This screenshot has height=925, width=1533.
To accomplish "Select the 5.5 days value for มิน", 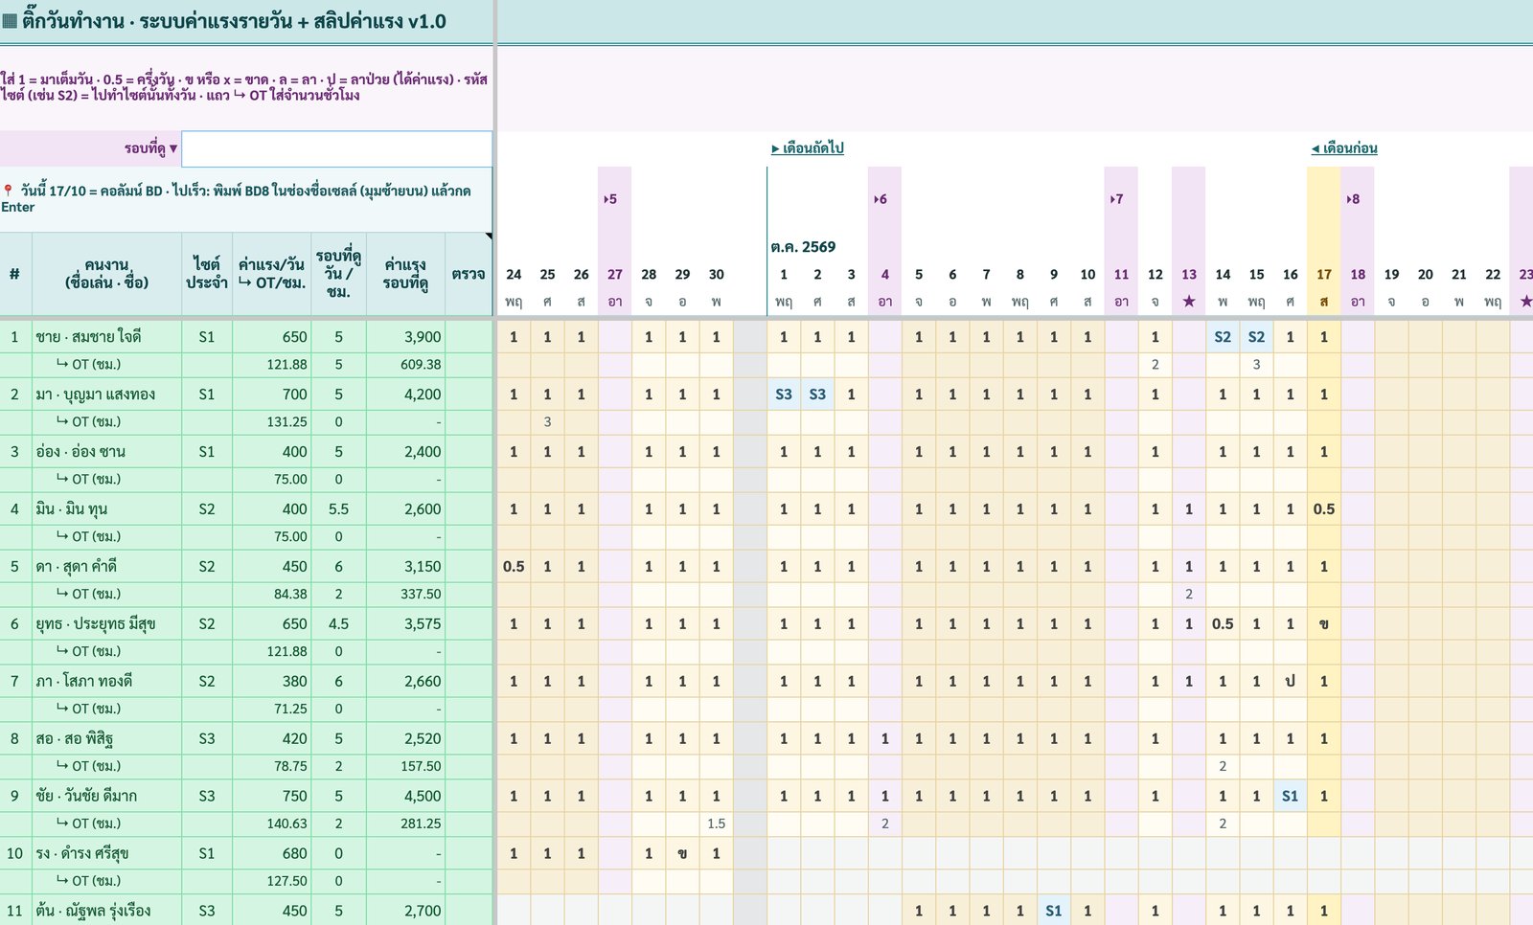I will click(338, 509).
